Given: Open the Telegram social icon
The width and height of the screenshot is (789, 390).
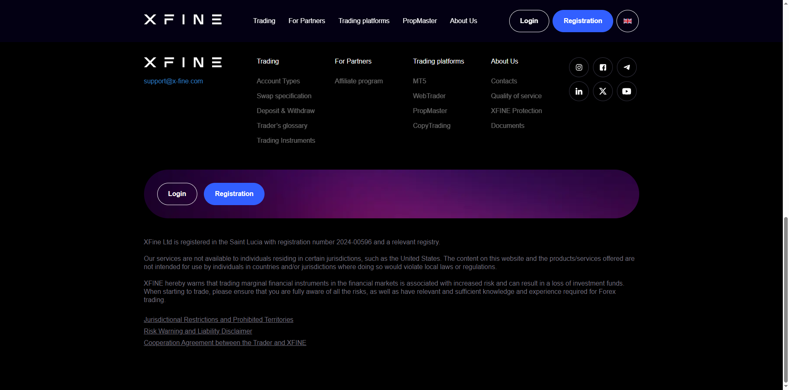Looking at the screenshot, I should [626, 67].
